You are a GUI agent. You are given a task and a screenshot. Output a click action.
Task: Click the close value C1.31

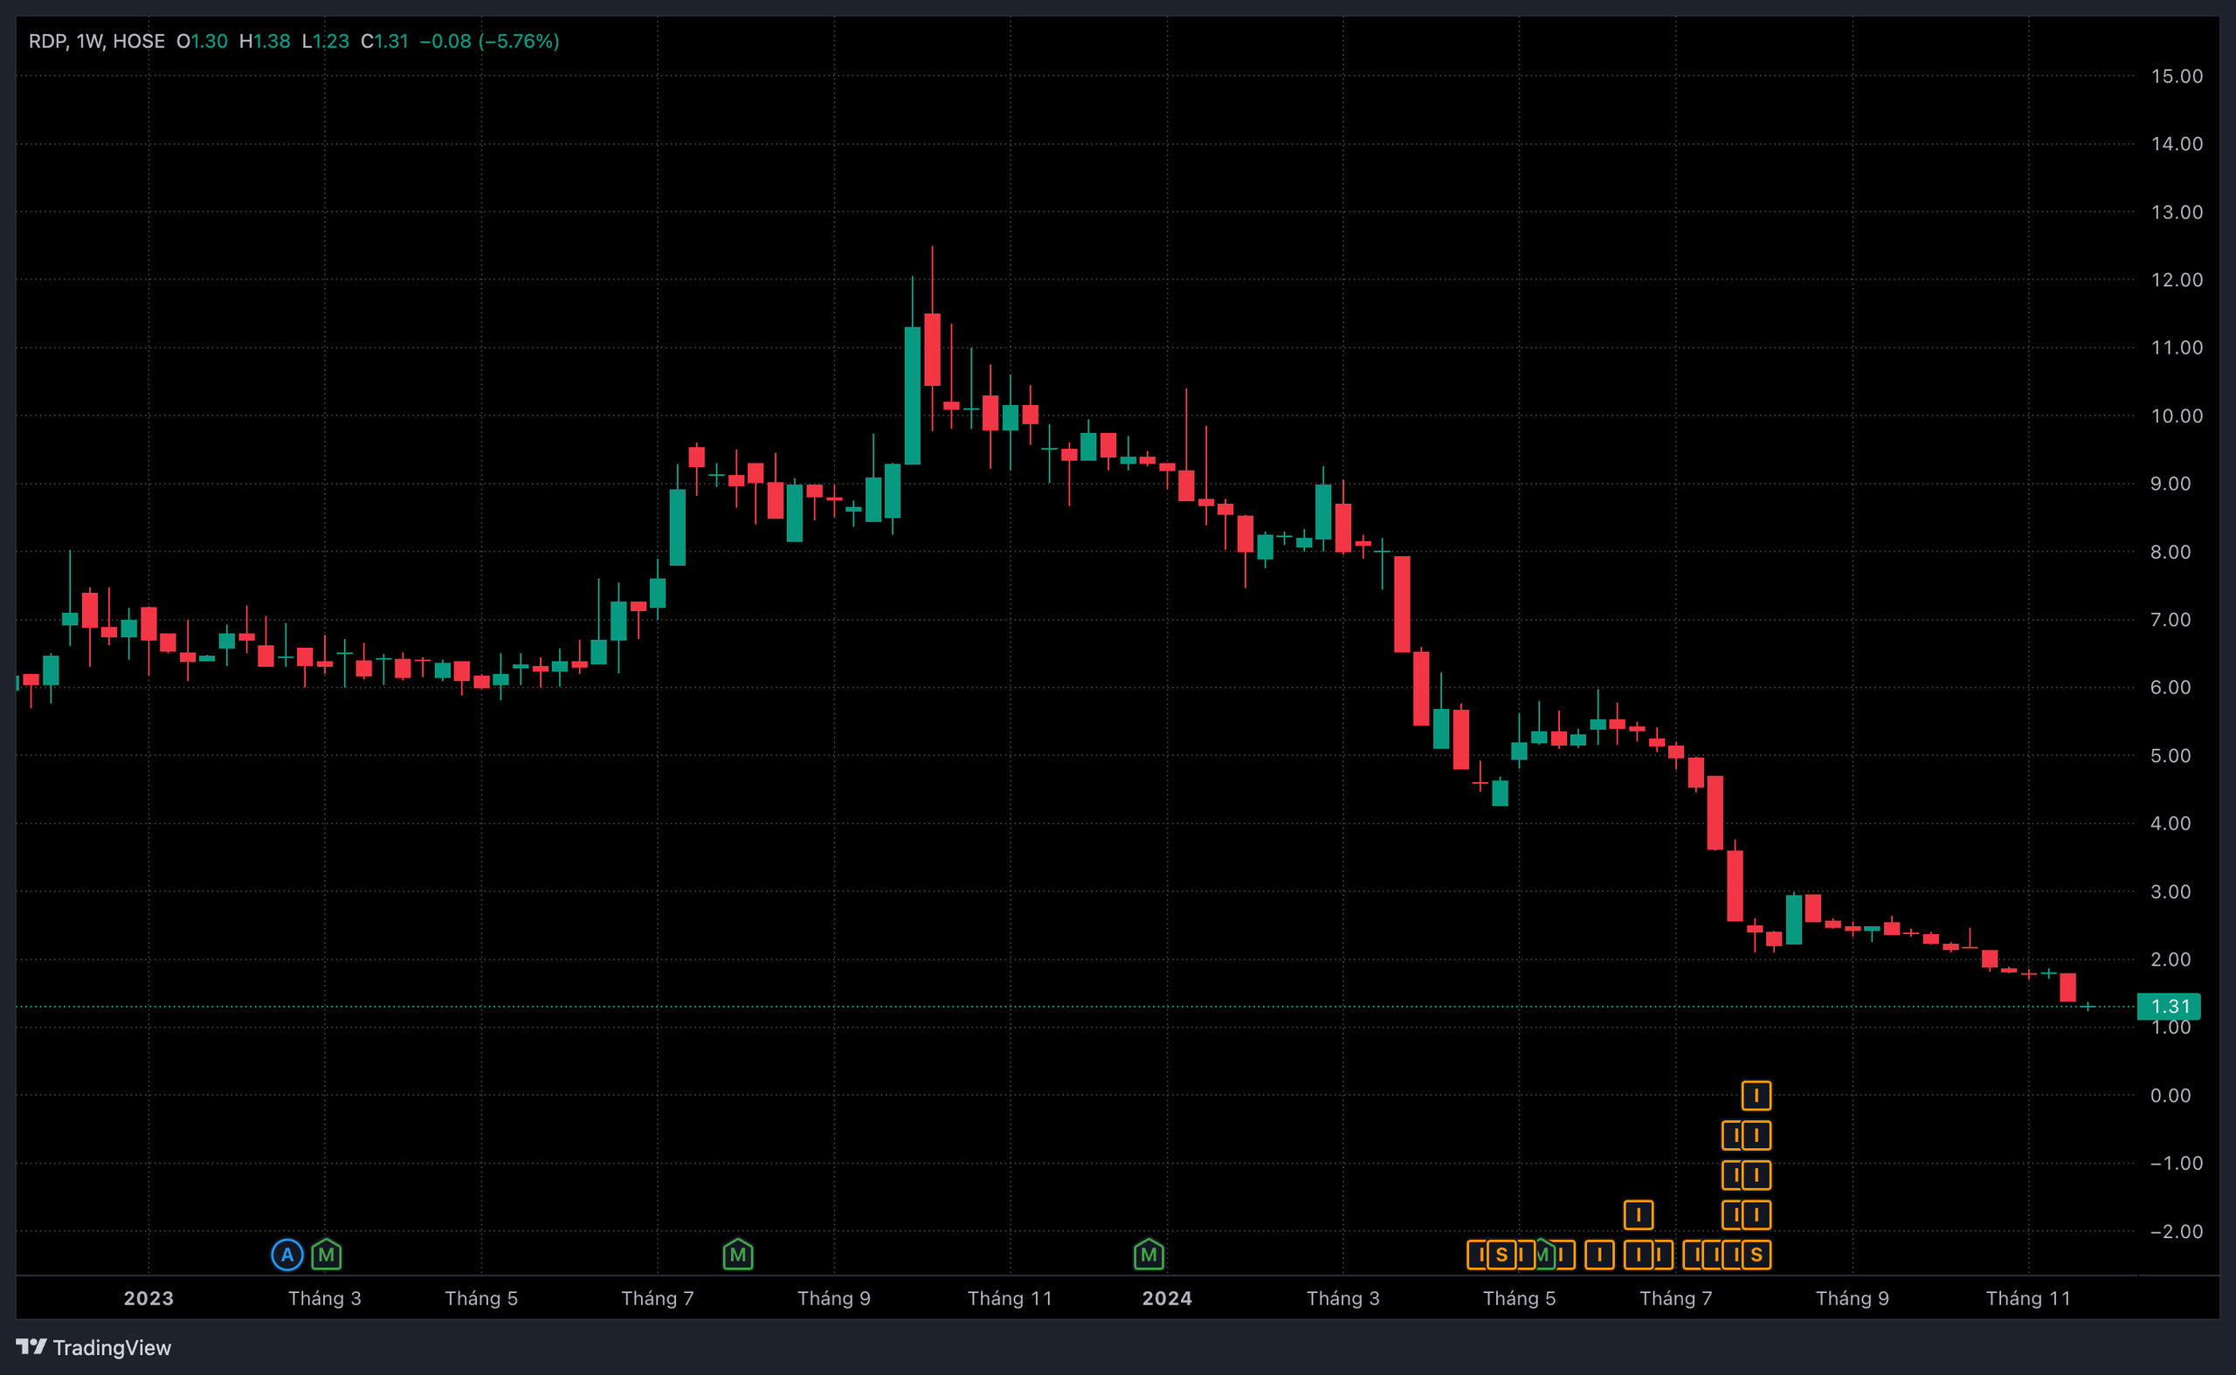pyautogui.click(x=385, y=41)
